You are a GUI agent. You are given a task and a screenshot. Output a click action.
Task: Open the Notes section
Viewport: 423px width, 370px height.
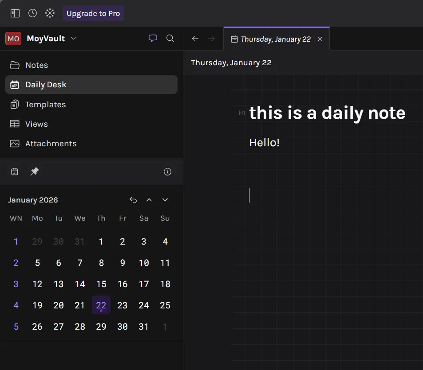click(x=36, y=65)
